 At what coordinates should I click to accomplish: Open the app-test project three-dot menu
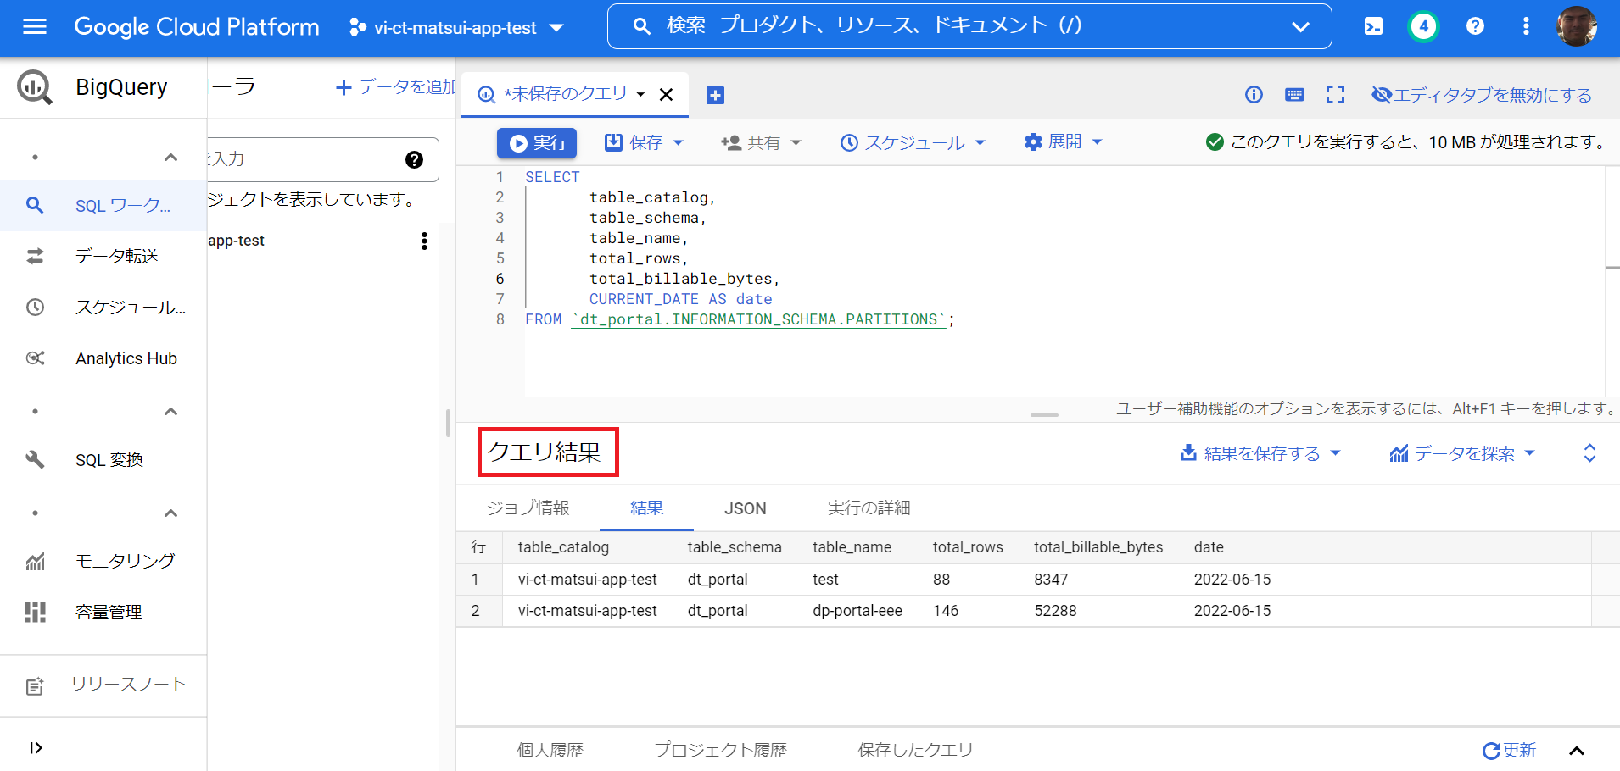click(424, 241)
